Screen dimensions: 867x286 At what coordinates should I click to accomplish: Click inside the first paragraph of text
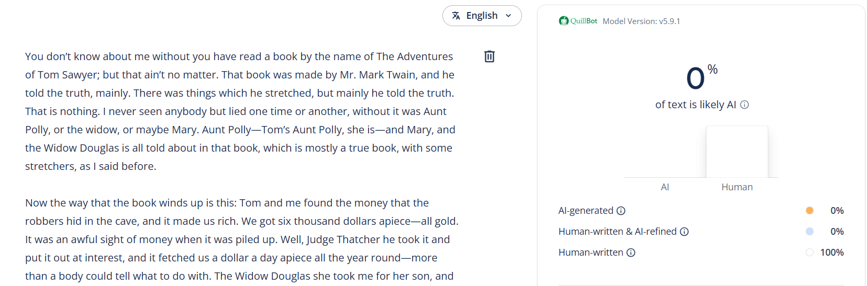241,111
